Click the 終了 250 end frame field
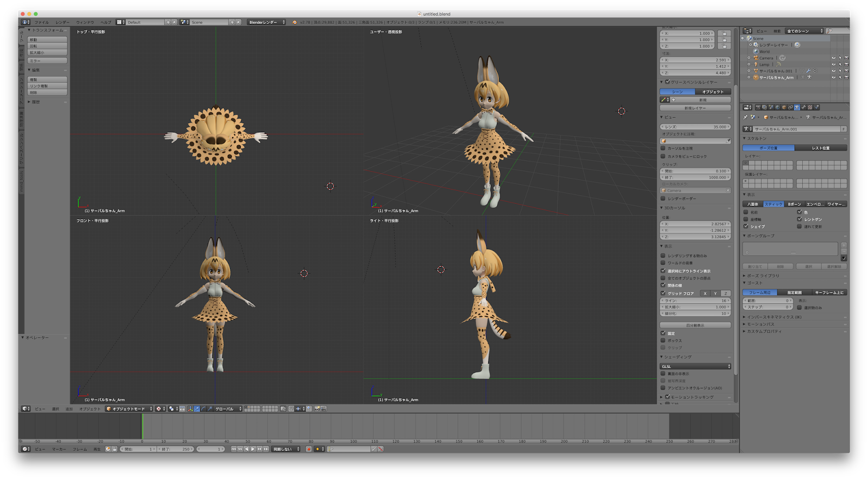The width and height of the screenshot is (868, 479). [x=175, y=449]
